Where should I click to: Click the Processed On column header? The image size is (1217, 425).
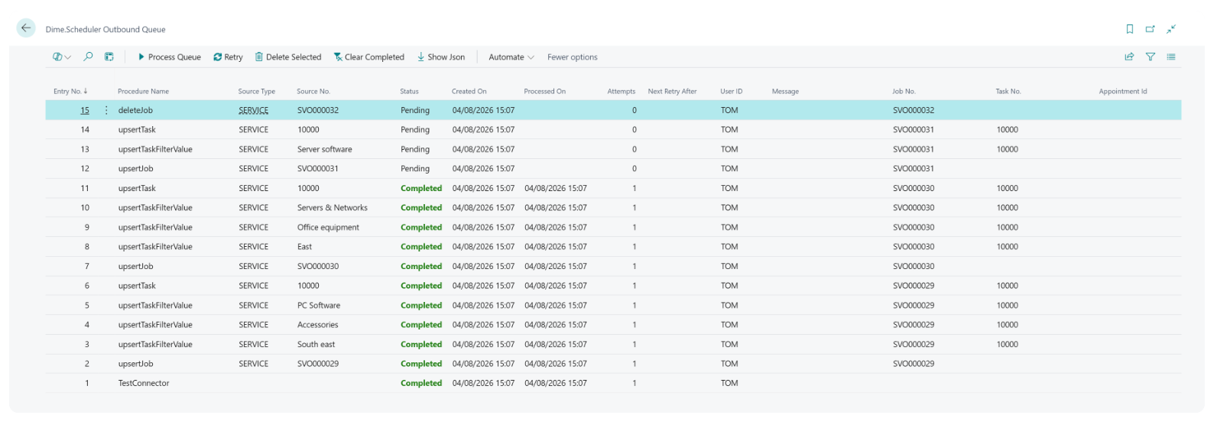pos(545,91)
